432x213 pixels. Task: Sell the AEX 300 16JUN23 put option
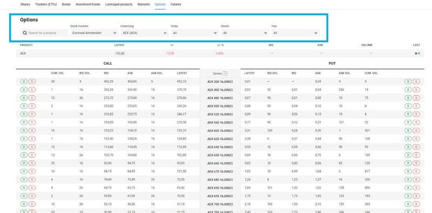pyautogui.click(x=416, y=82)
